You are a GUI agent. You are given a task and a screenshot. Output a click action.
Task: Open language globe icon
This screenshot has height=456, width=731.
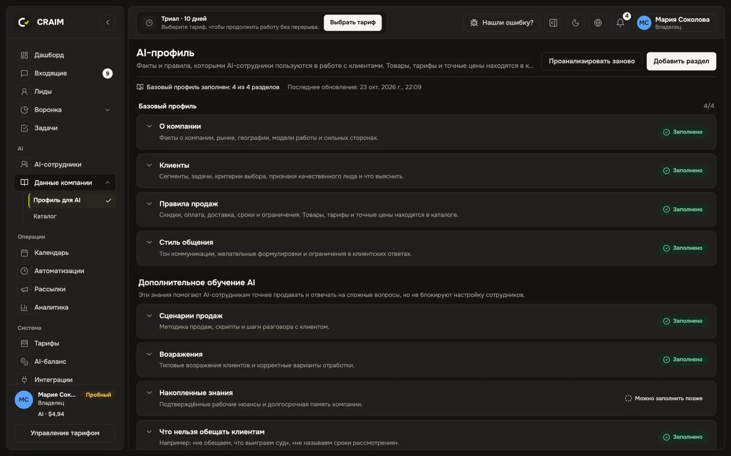pos(598,23)
